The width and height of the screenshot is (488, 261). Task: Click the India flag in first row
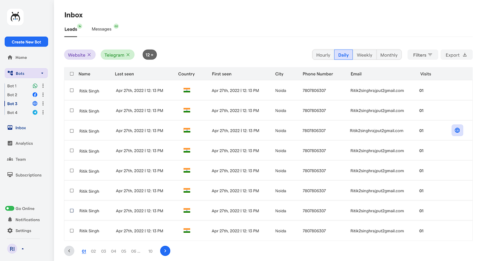point(187,90)
